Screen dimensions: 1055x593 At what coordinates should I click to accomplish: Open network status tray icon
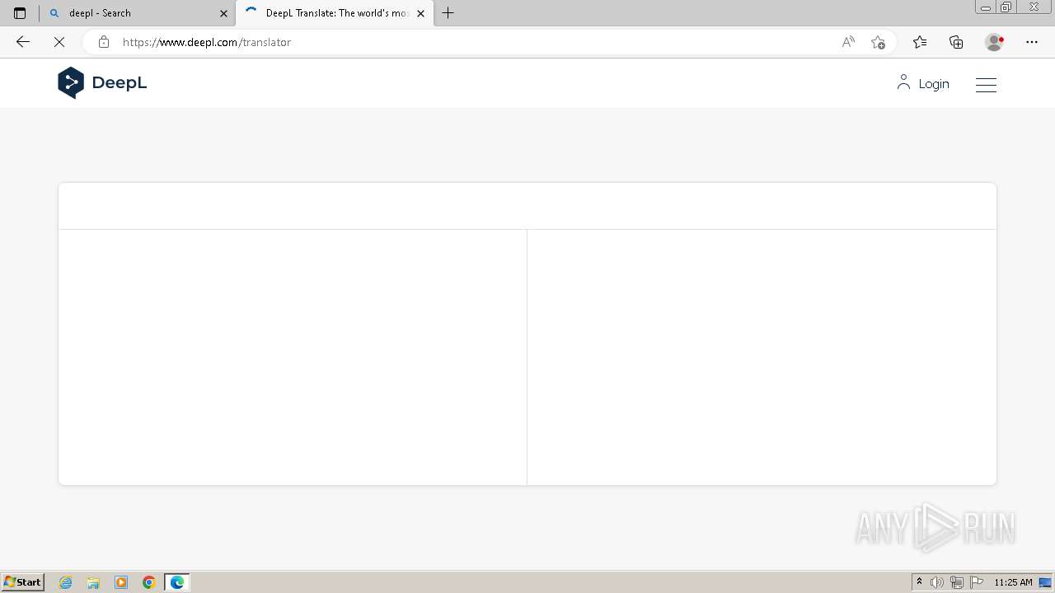(957, 582)
